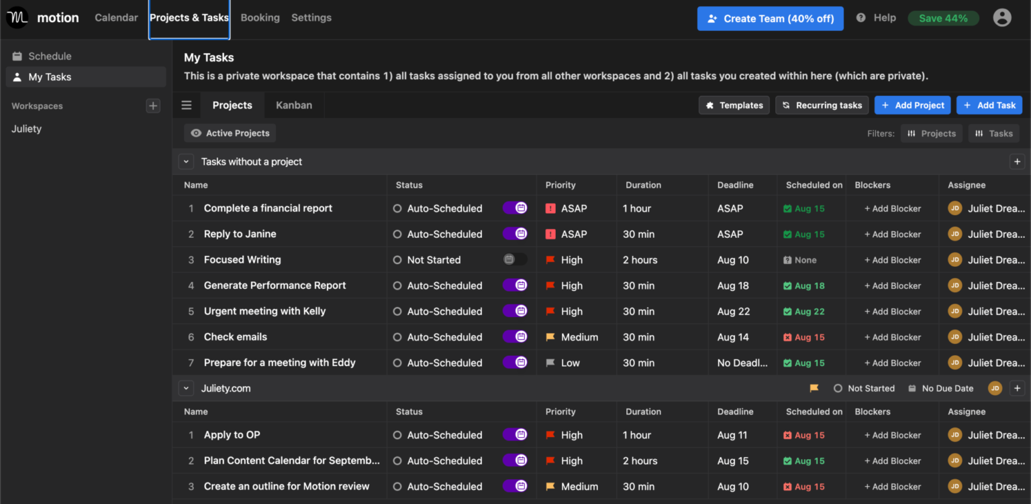
Task: Toggle auto-schedule for Plan Content Calendar task
Action: pos(515,460)
